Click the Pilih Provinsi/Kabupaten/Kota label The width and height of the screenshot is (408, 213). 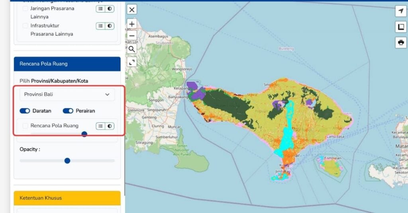(x=54, y=81)
